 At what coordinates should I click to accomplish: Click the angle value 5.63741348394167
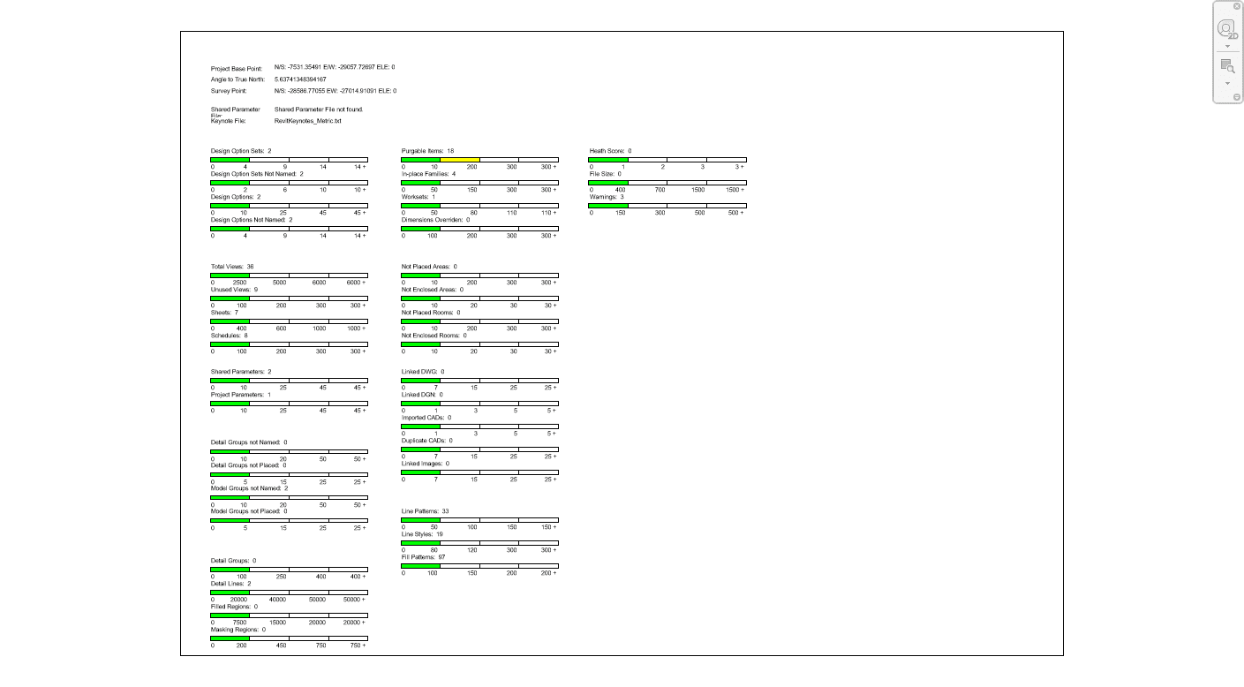click(300, 79)
